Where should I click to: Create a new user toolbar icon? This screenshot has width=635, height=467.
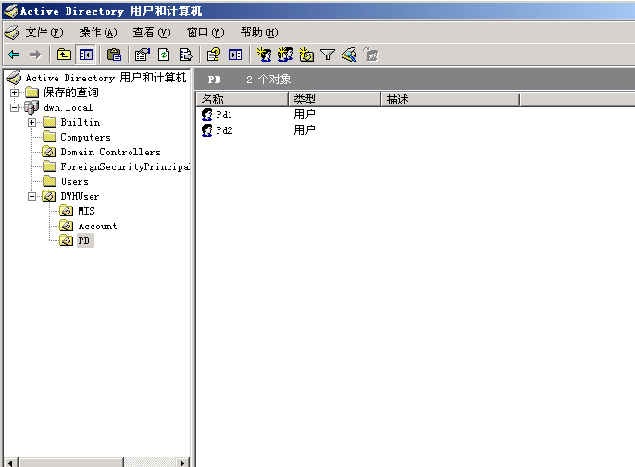point(264,55)
